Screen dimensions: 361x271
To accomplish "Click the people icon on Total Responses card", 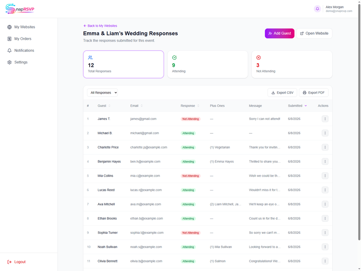I will [90, 57].
